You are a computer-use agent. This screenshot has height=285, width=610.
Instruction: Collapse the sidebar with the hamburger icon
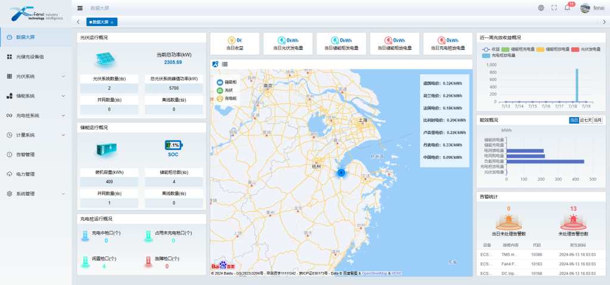[x=80, y=8]
